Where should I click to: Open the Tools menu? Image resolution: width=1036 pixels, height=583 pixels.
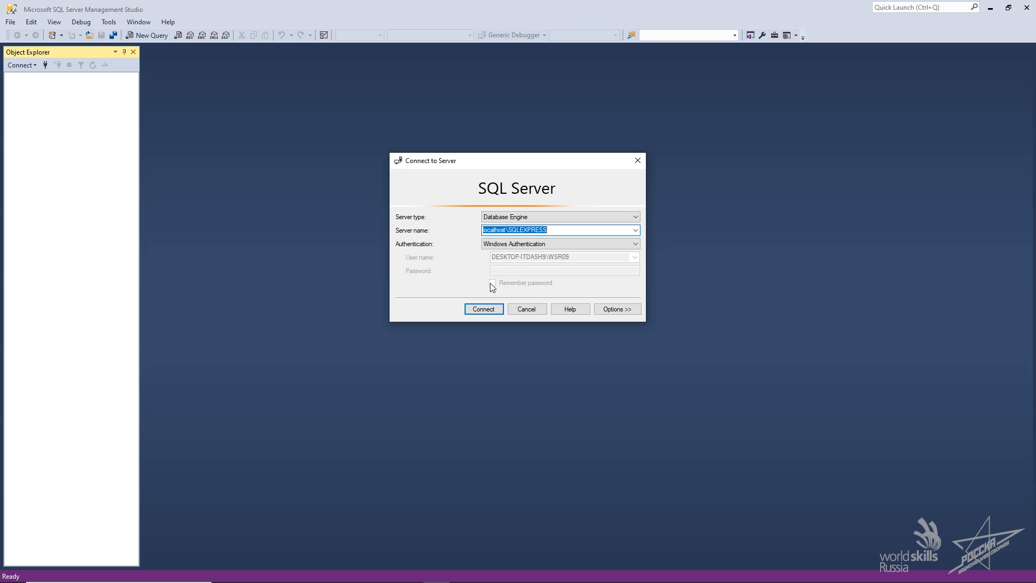tap(108, 22)
